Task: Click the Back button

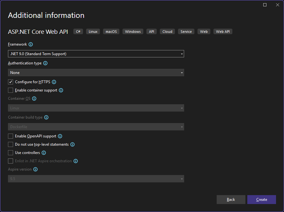Action: (231, 199)
